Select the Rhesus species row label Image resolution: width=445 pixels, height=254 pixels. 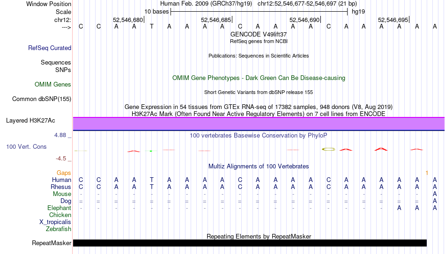61,187
